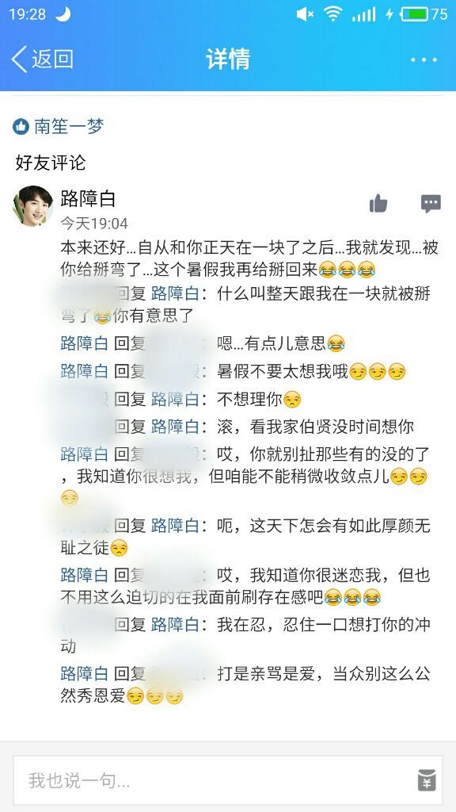Viewport: 456px width, 812px height.
Task: Open the three-dots more menu
Action: point(424,59)
